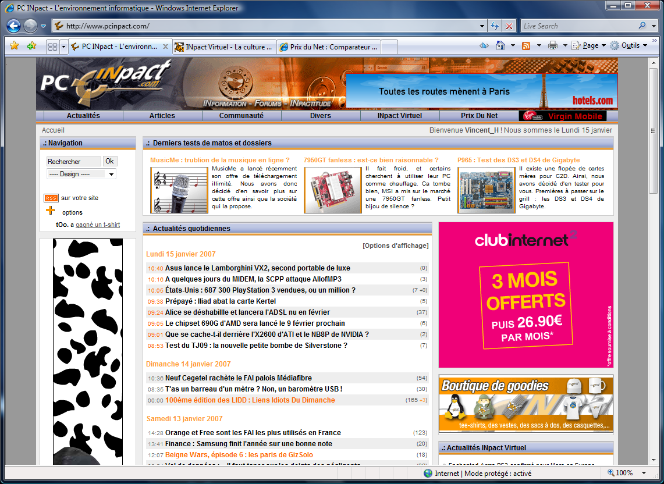Open the Options d'affichage link

pyautogui.click(x=396, y=245)
